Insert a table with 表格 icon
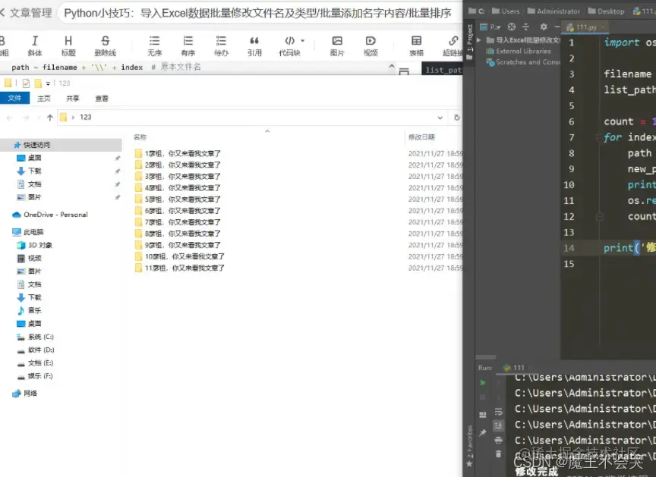656x477 pixels. (x=416, y=46)
